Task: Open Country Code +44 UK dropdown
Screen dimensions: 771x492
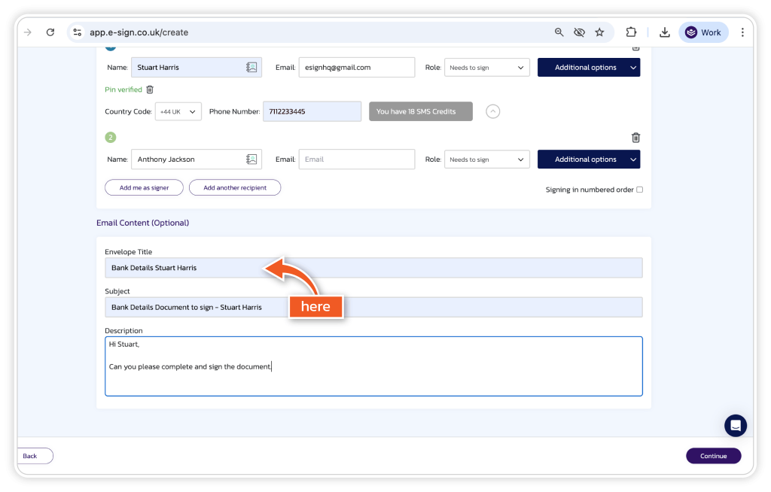Action: coord(178,111)
